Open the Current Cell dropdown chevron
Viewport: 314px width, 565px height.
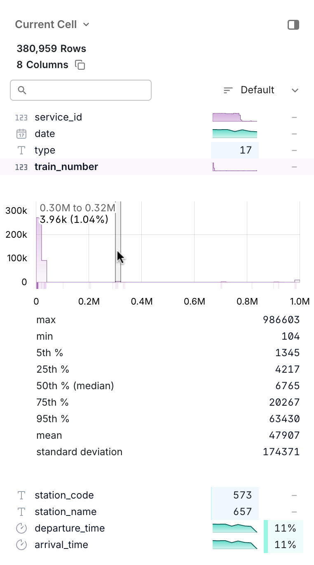click(86, 25)
